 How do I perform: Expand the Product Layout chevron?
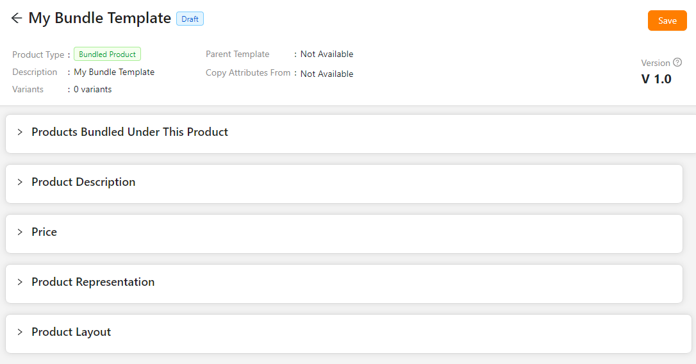point(20,332)
